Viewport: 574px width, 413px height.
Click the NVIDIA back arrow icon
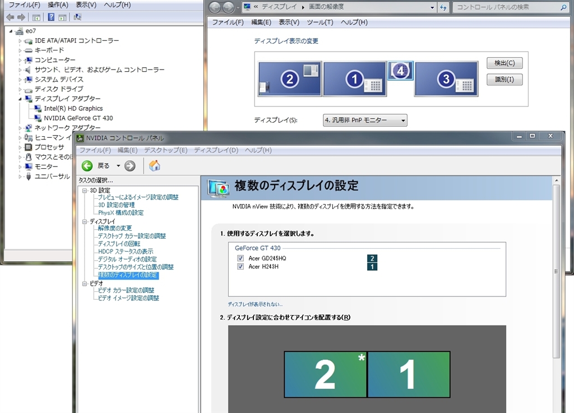(x=87, y=166)
